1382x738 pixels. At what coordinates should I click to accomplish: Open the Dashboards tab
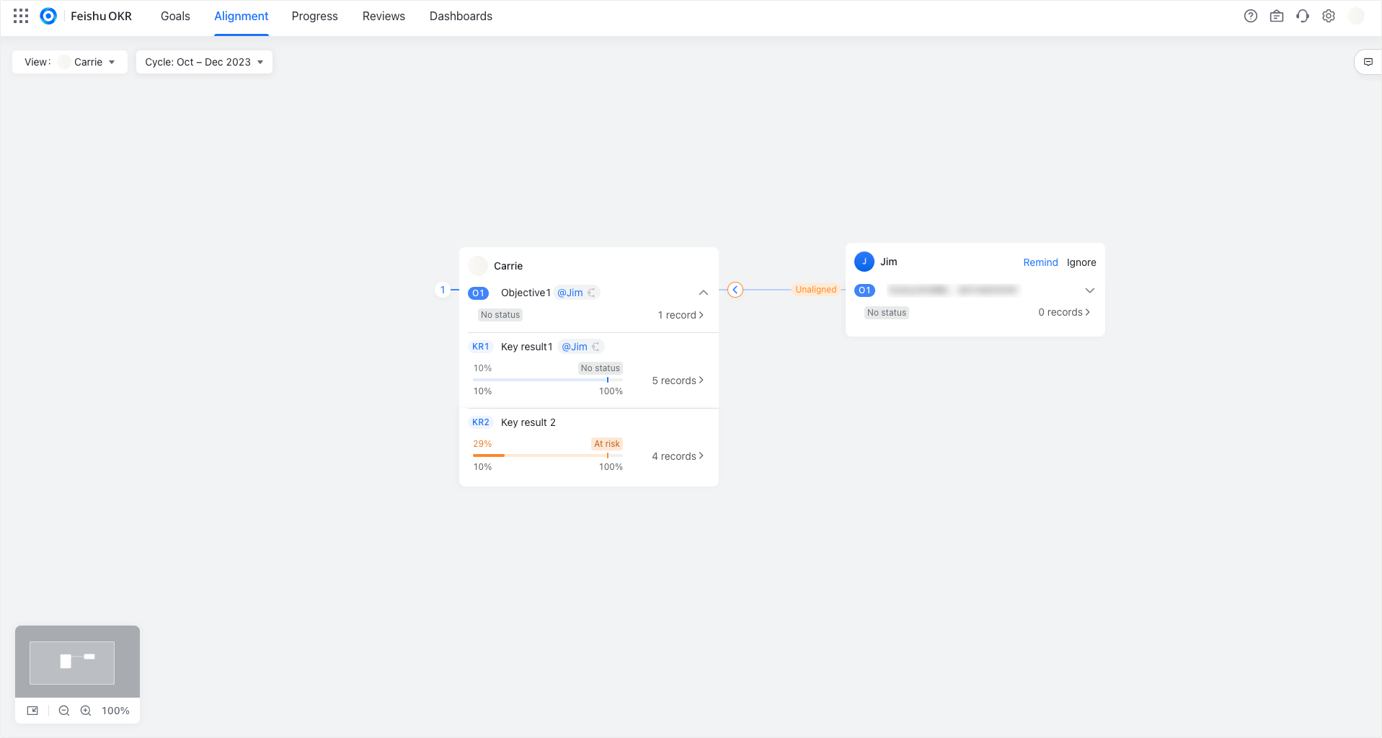[461, 16]
